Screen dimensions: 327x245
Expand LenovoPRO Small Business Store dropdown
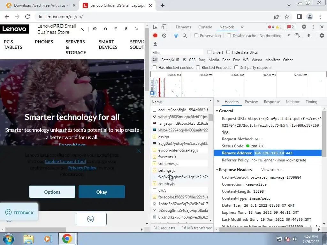click(x=83, y=29)
